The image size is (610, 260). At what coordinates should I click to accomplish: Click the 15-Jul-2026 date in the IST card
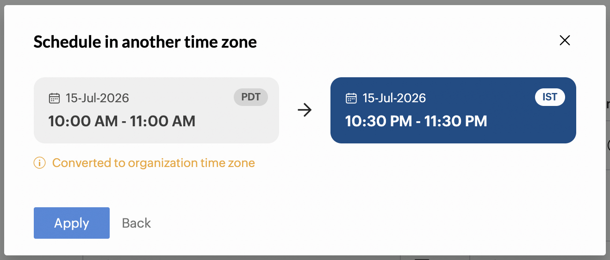[x=394, y=98]
